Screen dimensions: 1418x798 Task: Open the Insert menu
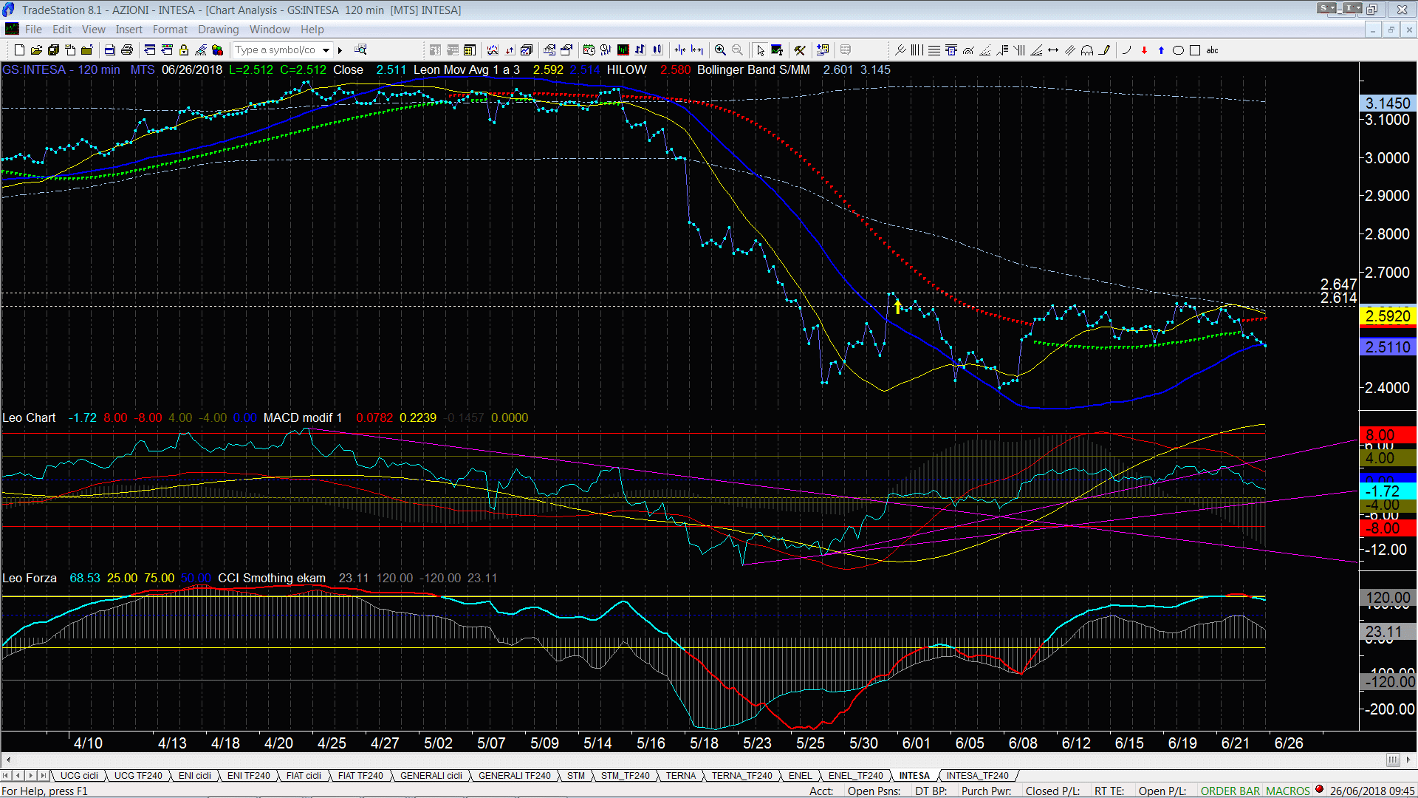[129, 30]
